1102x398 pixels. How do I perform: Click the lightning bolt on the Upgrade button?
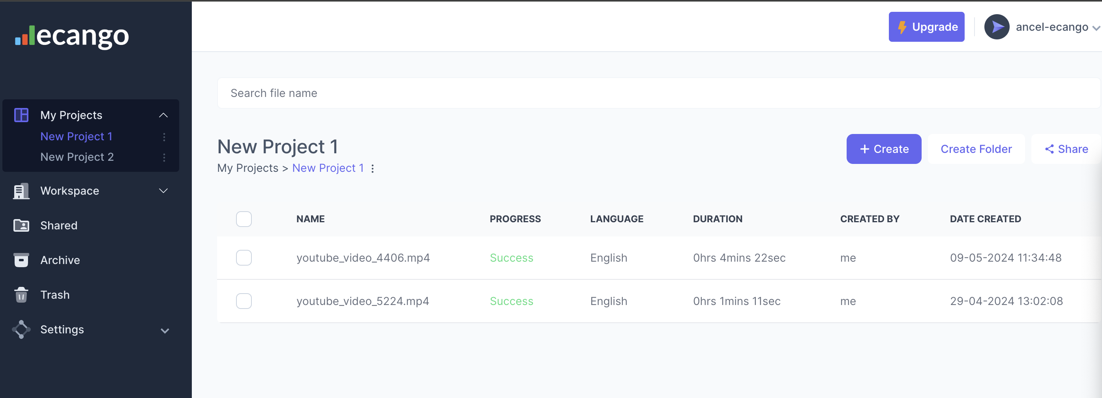click(903, 26)
